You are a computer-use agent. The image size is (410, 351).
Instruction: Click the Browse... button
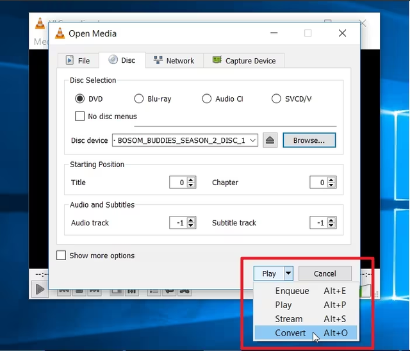(309, 140)
